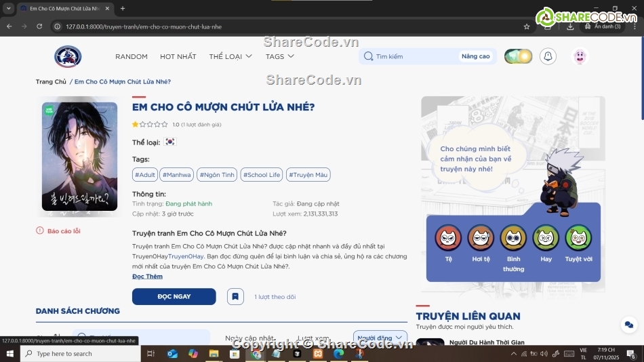The width and height of the screenshot is (644, 362).
Task: Open the Đọc Thêm link
Action: 147,276
